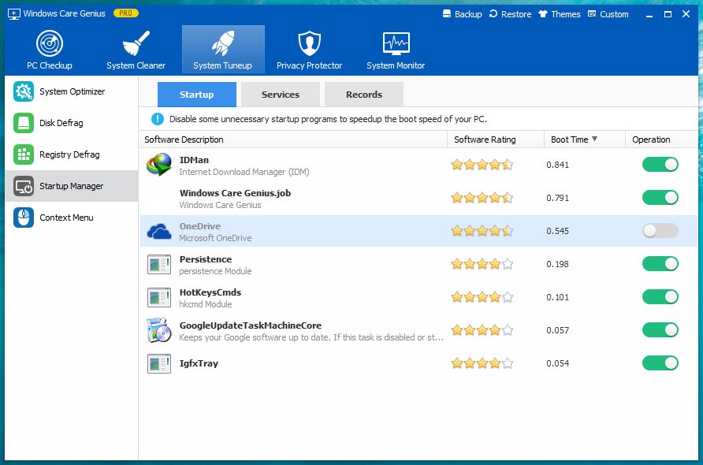Click the Themes shirt icon
This screenshot has height=465, width=703.
543,13
